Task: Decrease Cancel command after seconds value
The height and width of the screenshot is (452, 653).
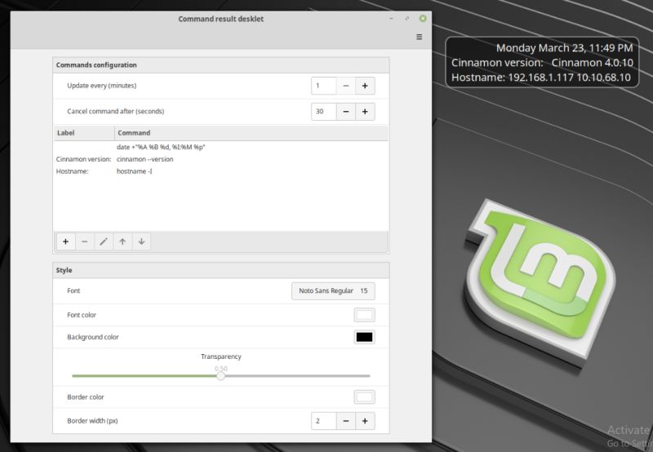Action: [x=345, y=112]
